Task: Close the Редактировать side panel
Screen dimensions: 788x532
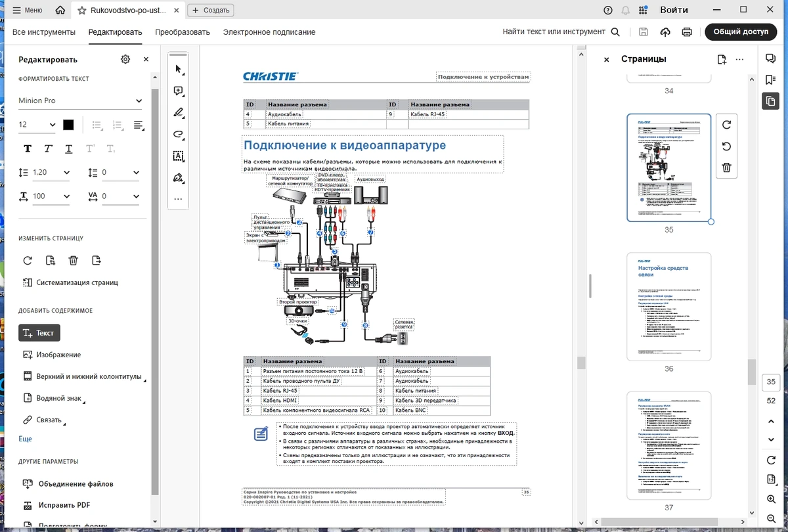Action: [x=146, y=59]
